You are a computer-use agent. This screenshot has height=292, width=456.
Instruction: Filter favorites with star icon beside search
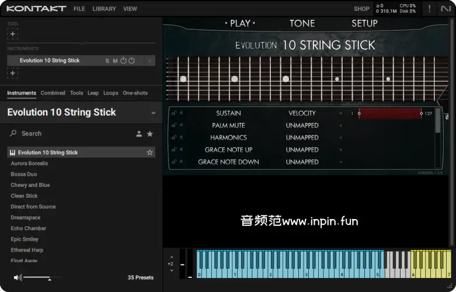[x=150, y=134]
